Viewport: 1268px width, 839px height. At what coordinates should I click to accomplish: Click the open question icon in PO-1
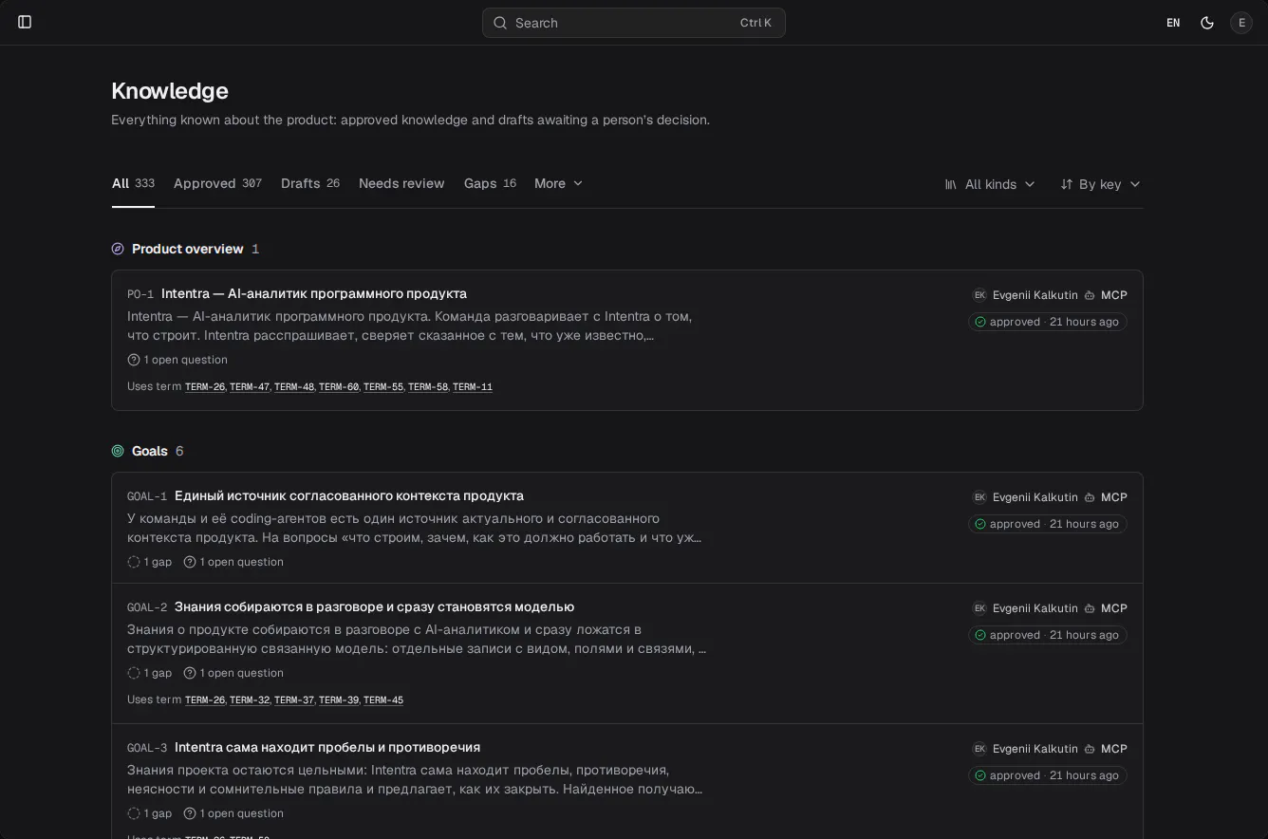(134, 360)
